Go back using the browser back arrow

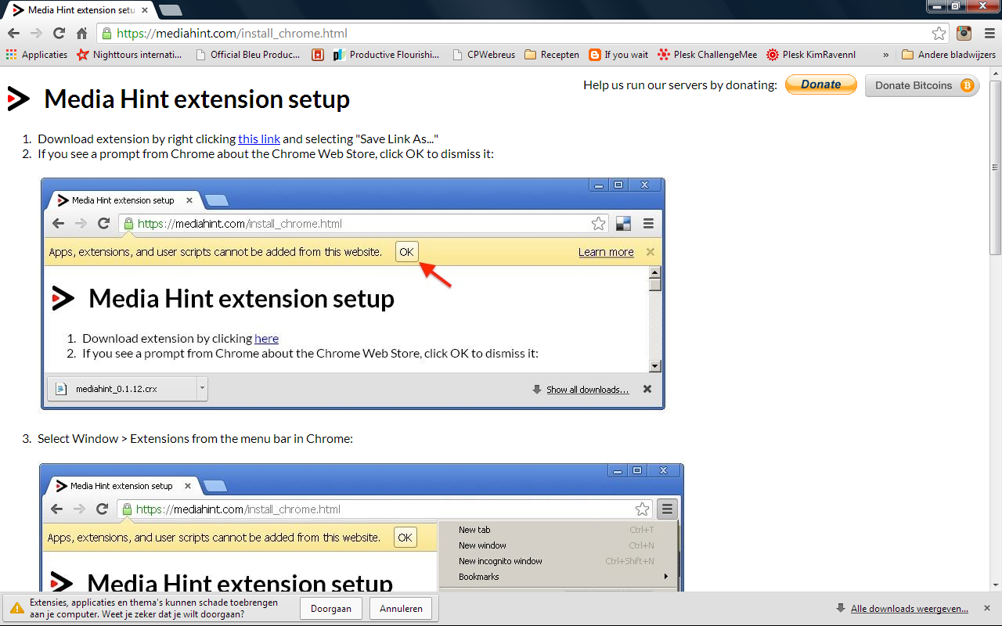pos(13,34)
